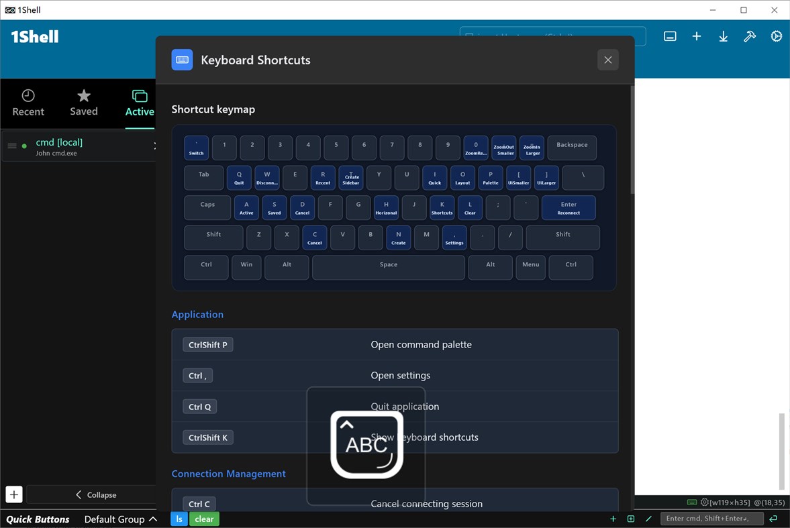Click the T Create Sidebar key
The width and height of the screenshot is (790, 528).
pyautogui.click(x=350, y=178)
